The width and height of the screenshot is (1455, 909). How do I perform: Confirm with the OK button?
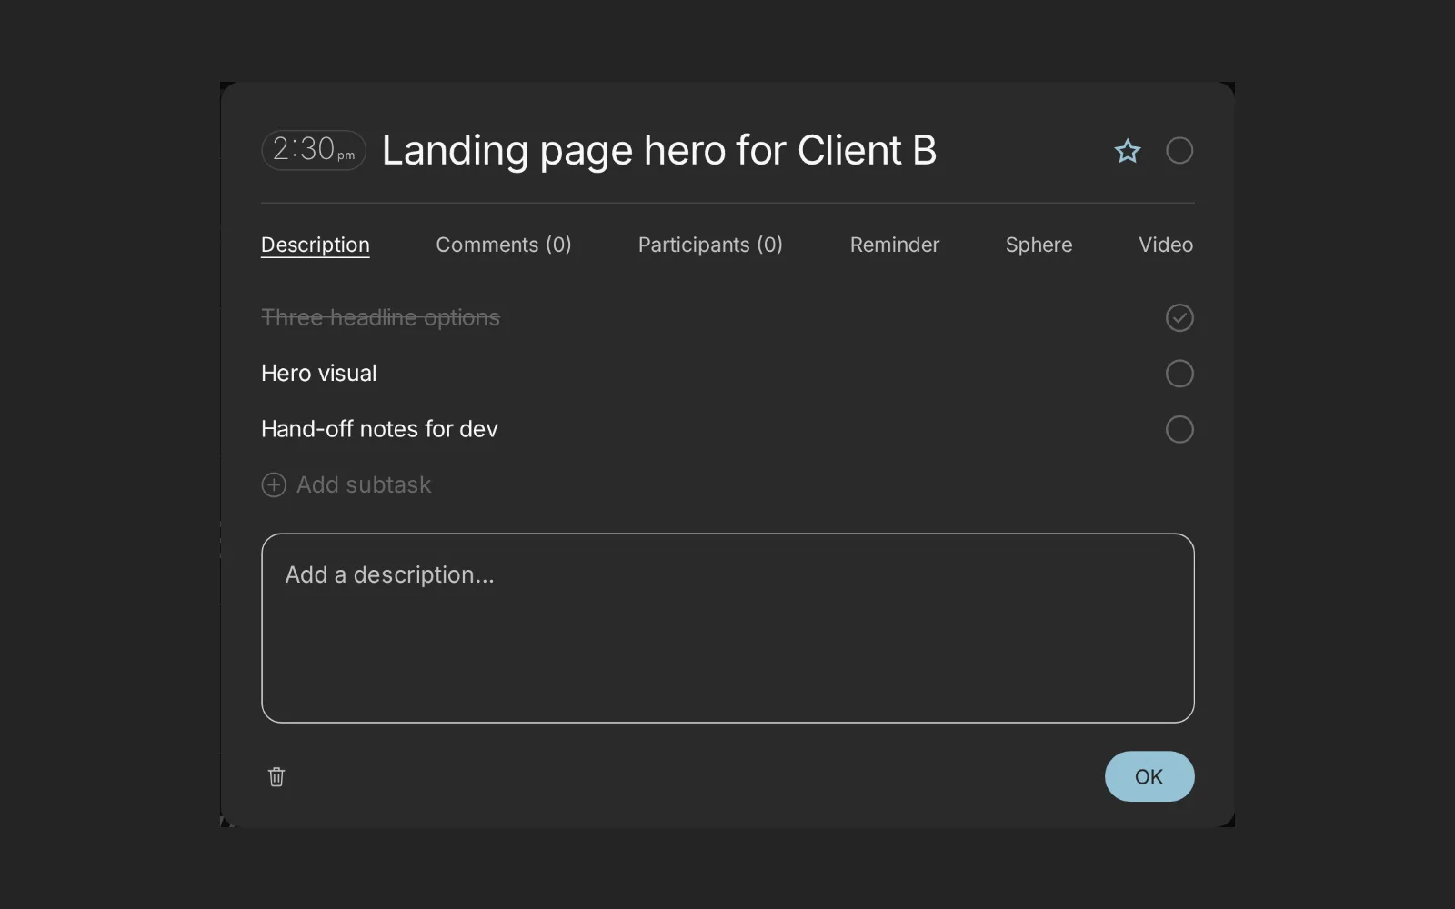[1149, 776]
